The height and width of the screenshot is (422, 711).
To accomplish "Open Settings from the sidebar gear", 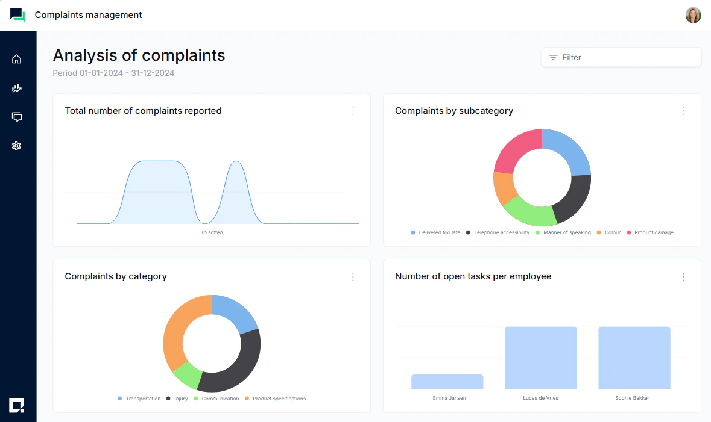I will (x=16, y=146).
